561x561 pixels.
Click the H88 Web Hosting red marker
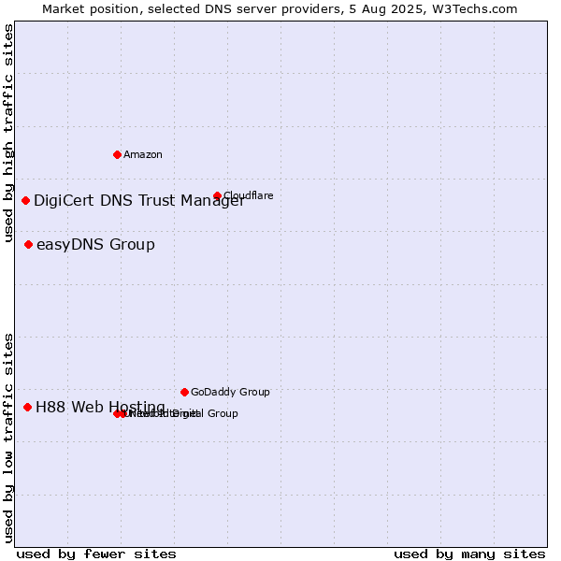[x=27, y=407]
